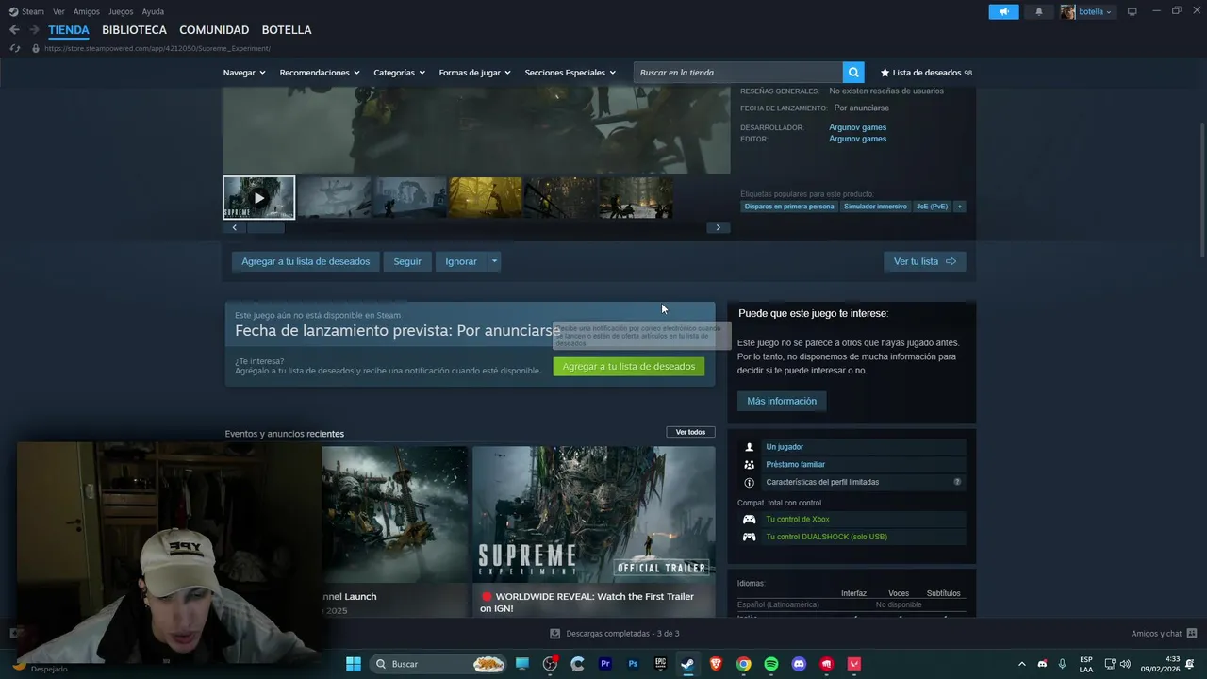The width and height of the screenshot is (1207, 679).
Task: Click the search magnifier button in store
Action: pyautogui.click(x=853, y=73)
